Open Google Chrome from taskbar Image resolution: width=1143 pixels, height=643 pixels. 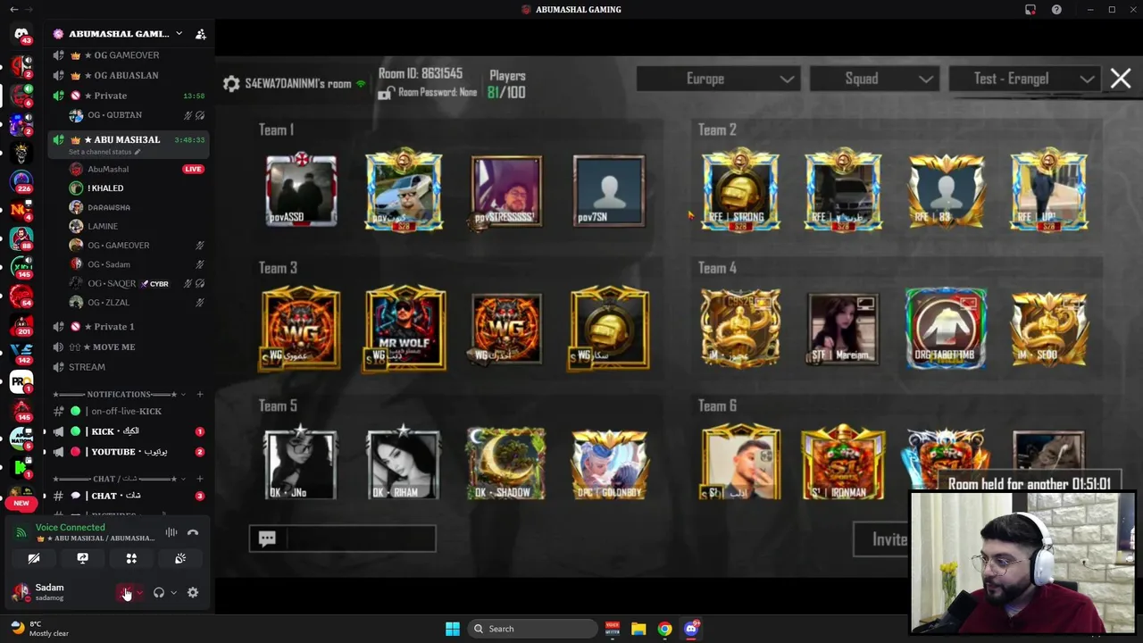click(x=664, y=629)
